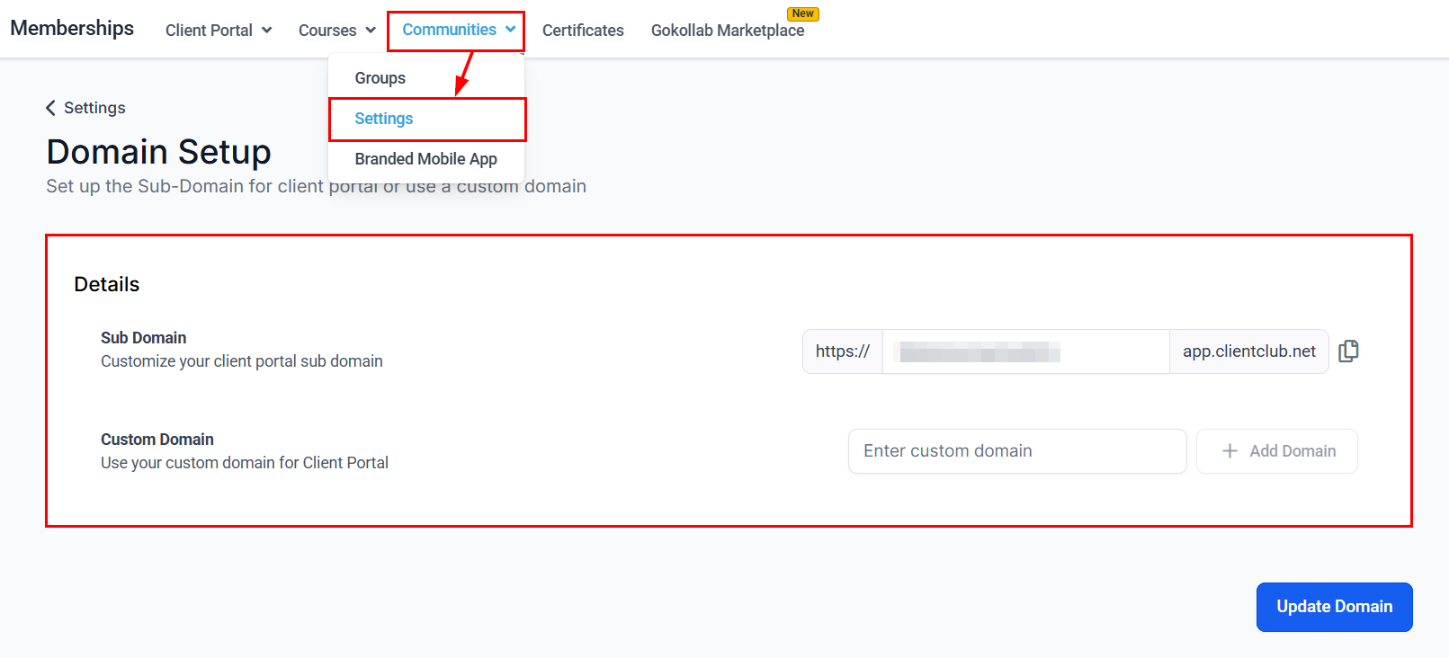Click the app.clientclub.net suffix text
The image size is (1449, 658).
point(1249,351)
